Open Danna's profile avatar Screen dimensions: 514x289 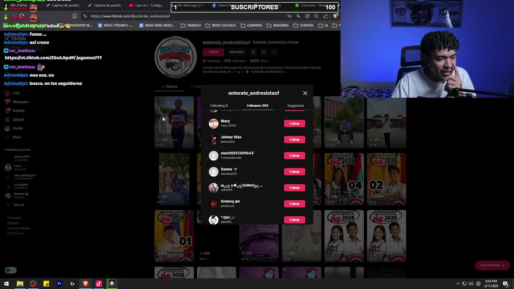214,171
